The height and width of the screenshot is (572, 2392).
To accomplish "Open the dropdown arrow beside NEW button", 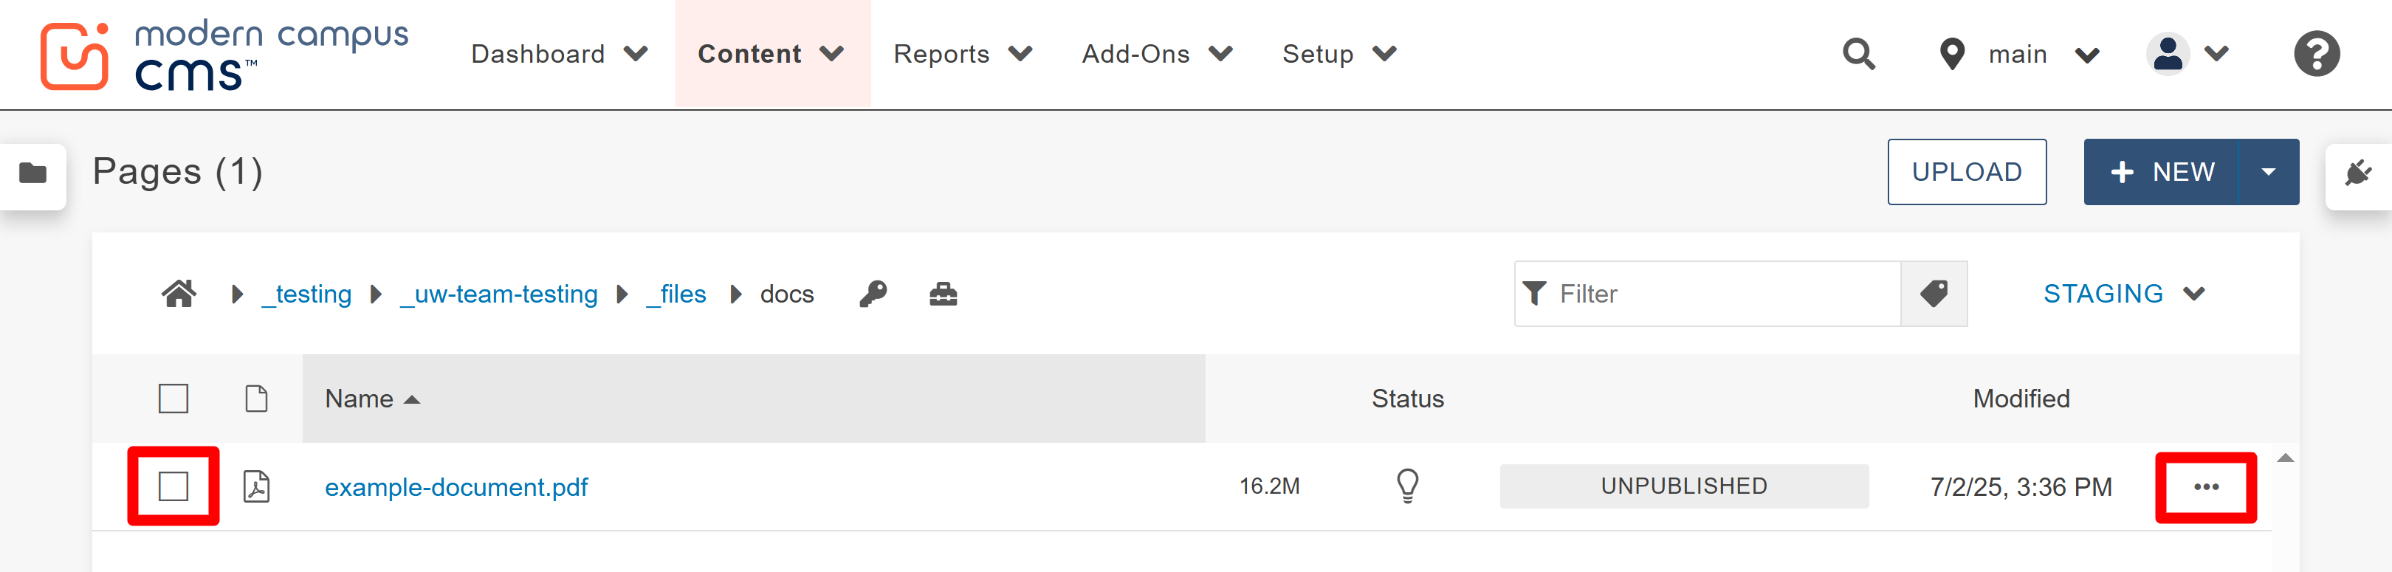I will [2269, 172].
